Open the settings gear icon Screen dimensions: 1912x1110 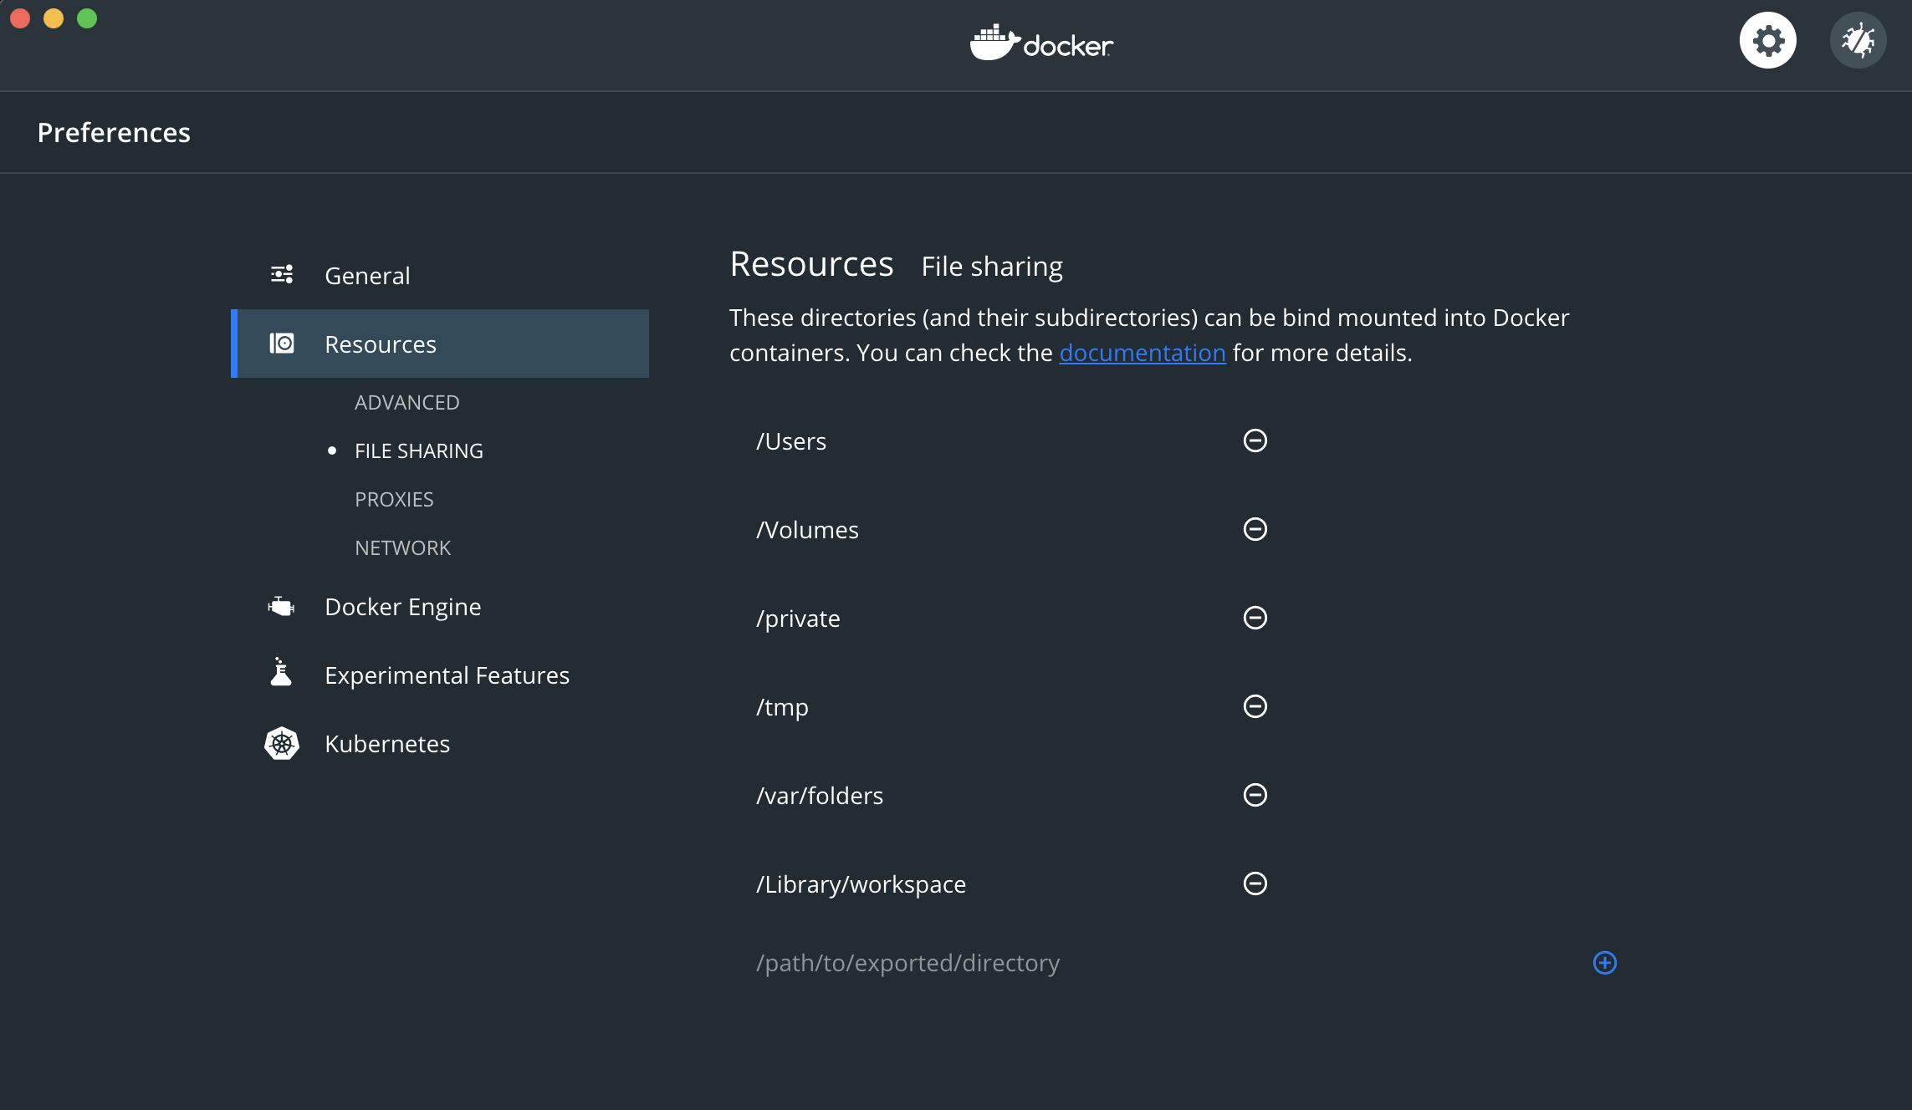click(x=1767, y=40)
